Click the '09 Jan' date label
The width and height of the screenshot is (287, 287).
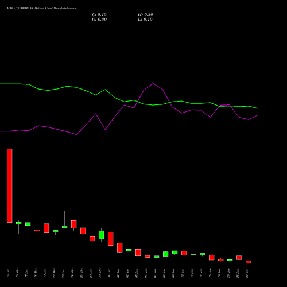[x=173, y=273]
